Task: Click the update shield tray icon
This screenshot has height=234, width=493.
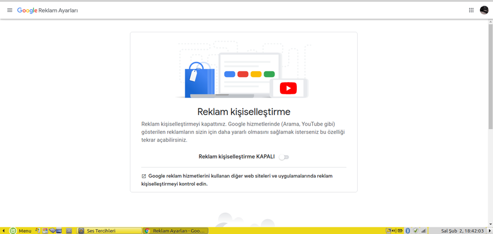Action: click(416, 231)
